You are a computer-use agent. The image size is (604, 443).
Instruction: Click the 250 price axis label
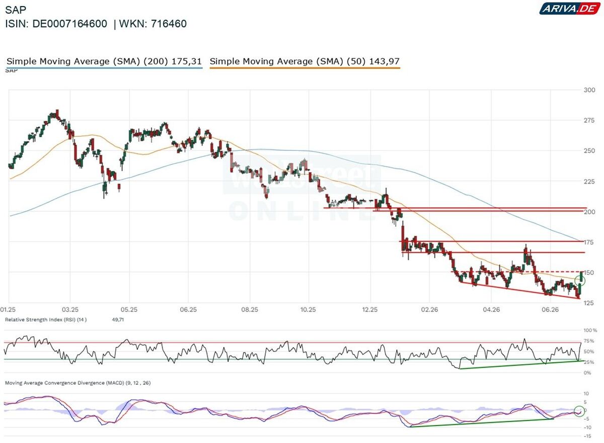[589, 151]
